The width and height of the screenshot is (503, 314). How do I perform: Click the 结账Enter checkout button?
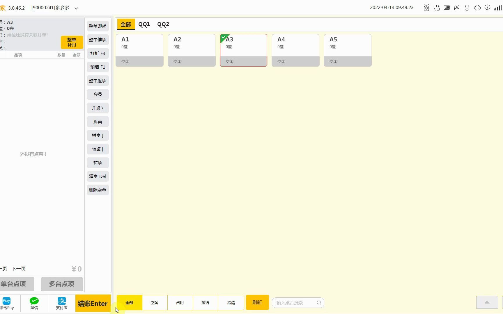pos(93,303)
